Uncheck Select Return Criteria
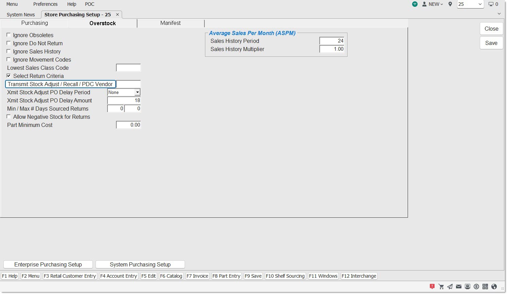This screenshot has height=294, width=507. coord(9,76)
